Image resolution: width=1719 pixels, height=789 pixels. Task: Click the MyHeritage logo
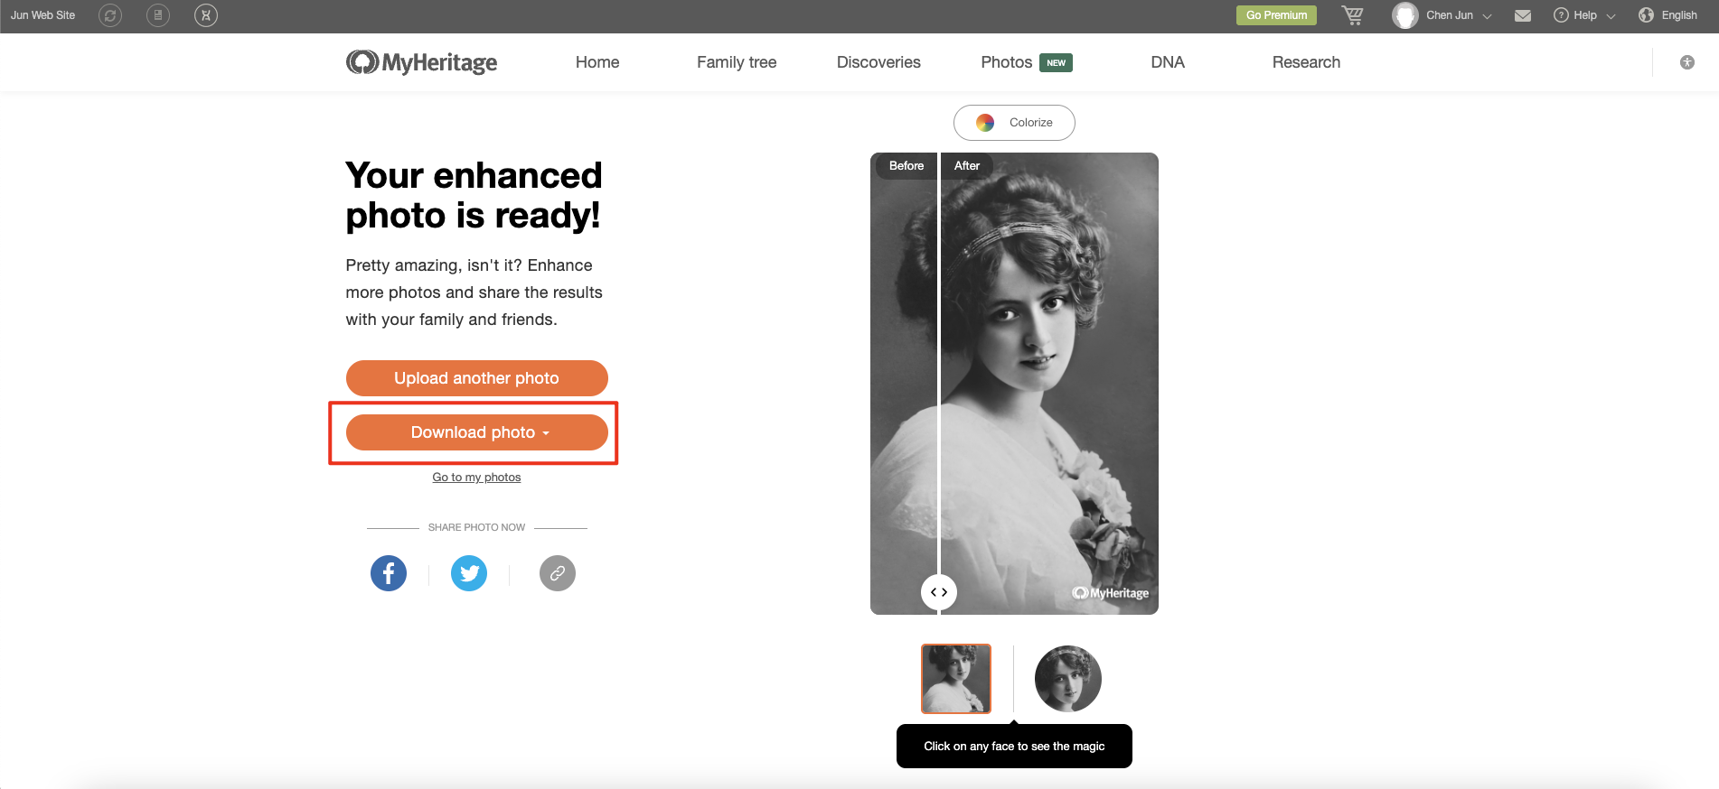[x=420, y=61]
